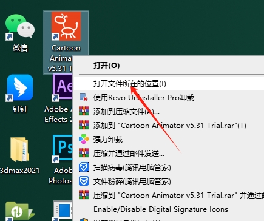Choose 扫描病毒(腾讯电脑管家) entry
Screen dimensions: 264x221
[x=168, y=168]
